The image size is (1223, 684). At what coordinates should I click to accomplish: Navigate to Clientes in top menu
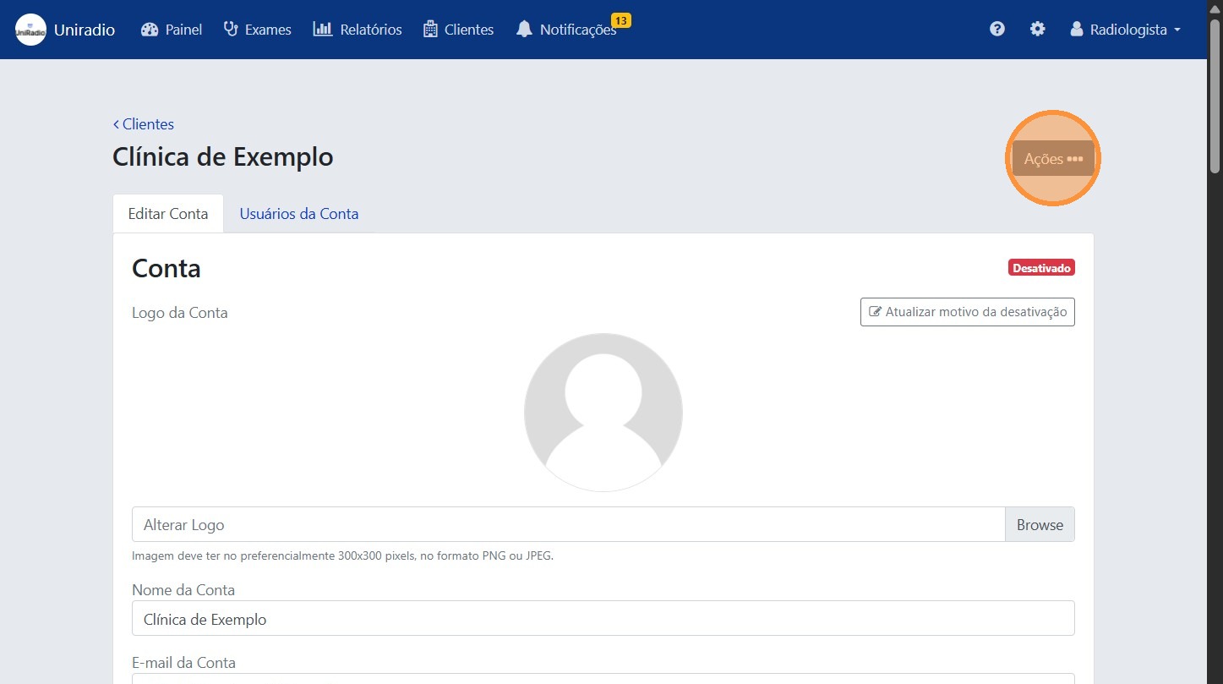(458, 30)
